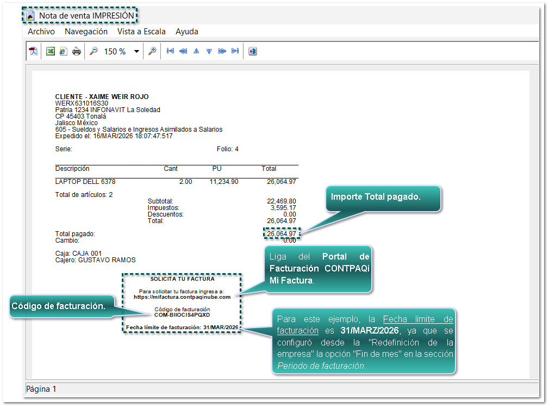
Task: Open the Archivo menu
Action: click(41, 32)
